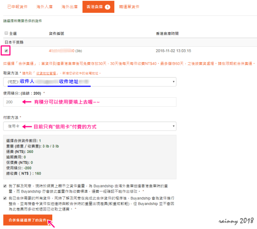This screenshot has width=257, height=229.
Task: Open the 海外入庫 tab
Action: click(x=44, y=7)
